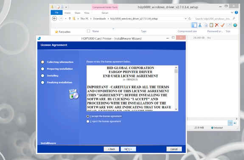The width and height of the screenshot is (244, 160).
Task: Click the red X Delete icon
Action: 217,25
